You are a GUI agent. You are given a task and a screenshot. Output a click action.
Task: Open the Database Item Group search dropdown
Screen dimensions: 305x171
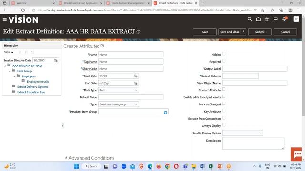(165, 113)
